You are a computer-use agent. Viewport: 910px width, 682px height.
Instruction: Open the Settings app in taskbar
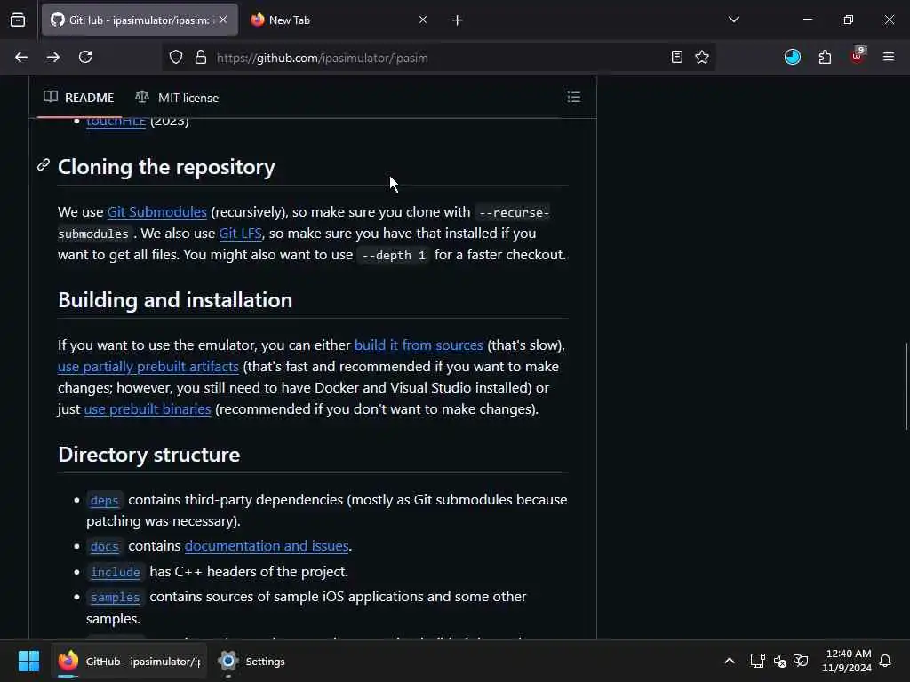point(251,661)
